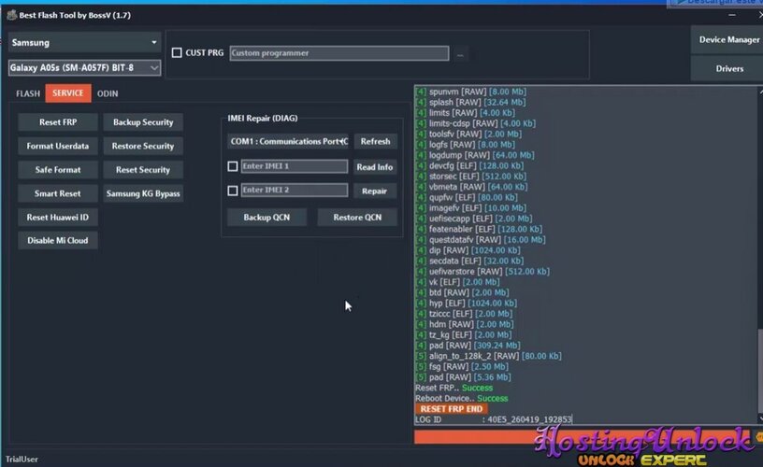Click the IMEI Repair button
Image resolution: width=763 pixels, height=467 pixels.
pos(375,191)
